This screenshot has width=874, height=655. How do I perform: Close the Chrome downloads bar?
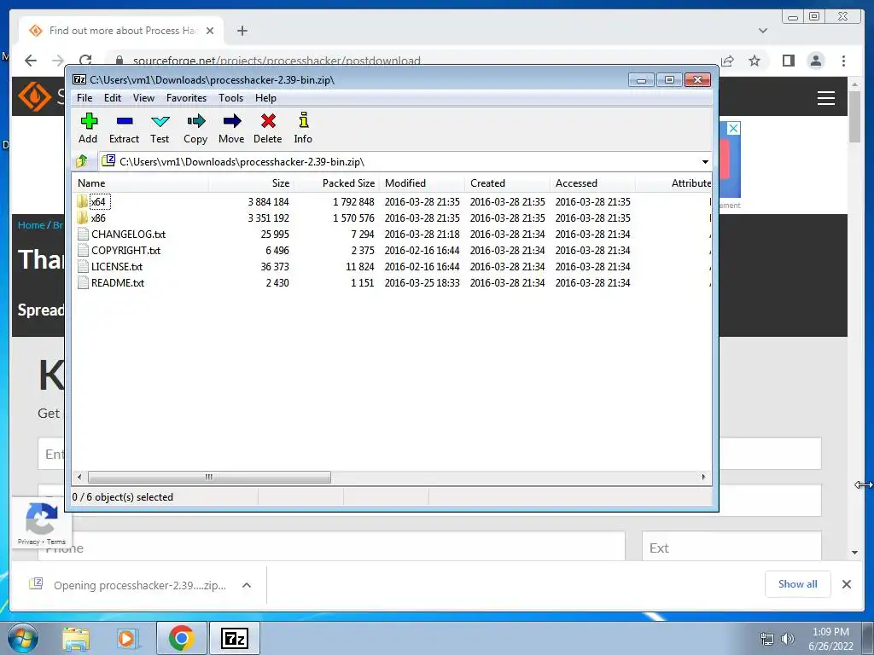(x=847, y=584)
